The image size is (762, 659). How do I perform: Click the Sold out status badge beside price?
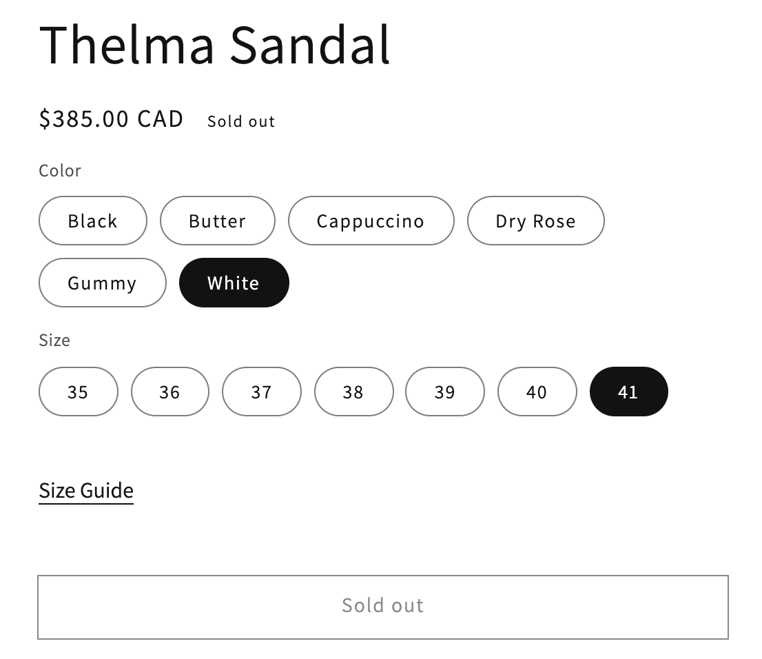240,121
